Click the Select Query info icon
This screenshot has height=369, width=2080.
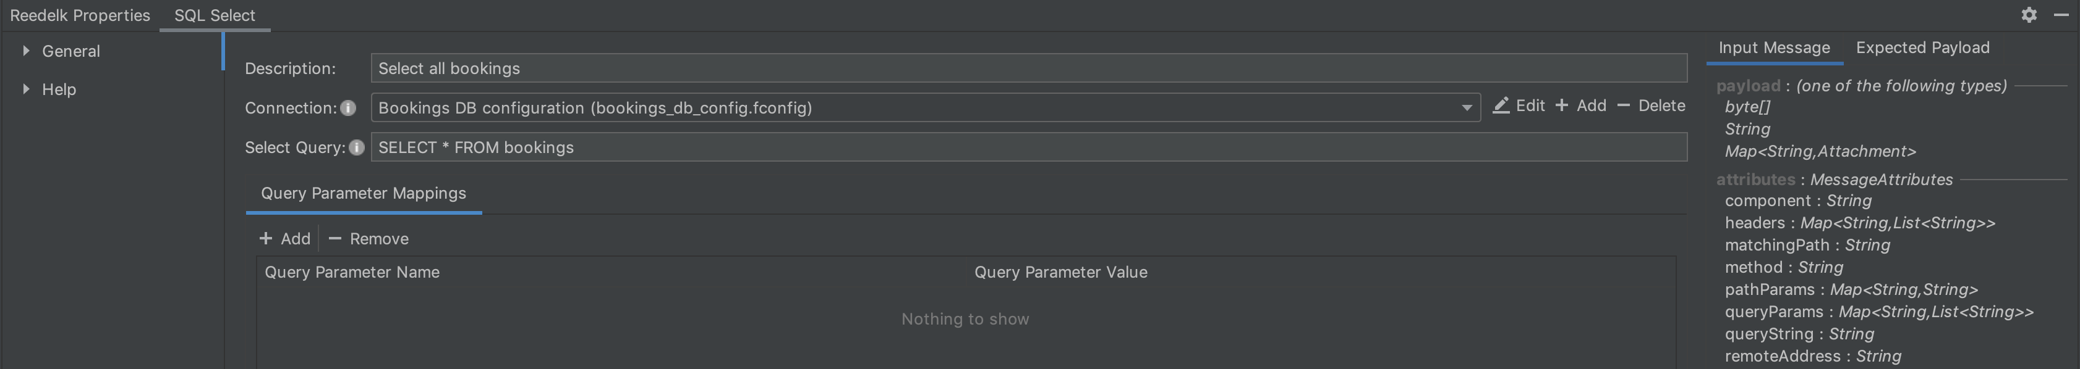356,147
